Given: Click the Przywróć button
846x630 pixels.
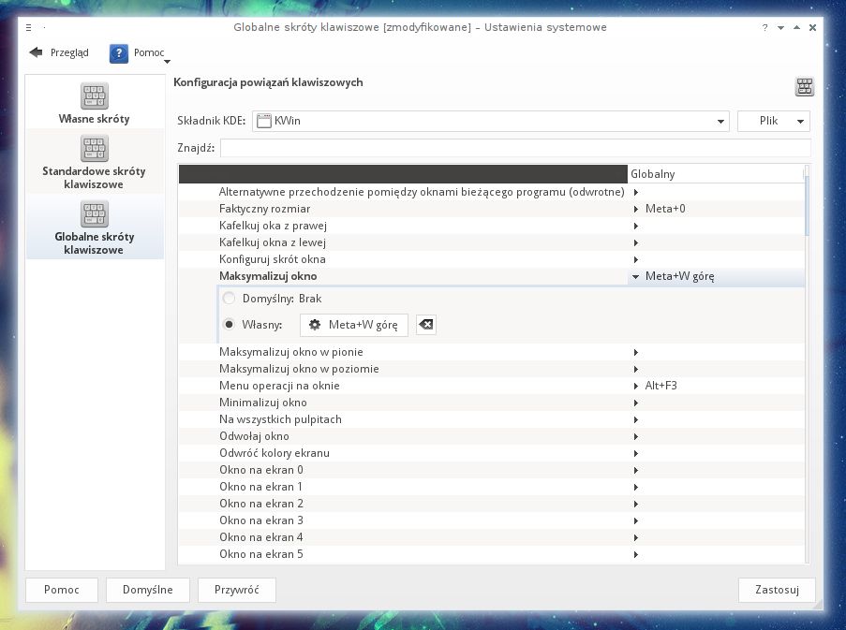Looking at the screenshot, I should [x=237, y=590].
